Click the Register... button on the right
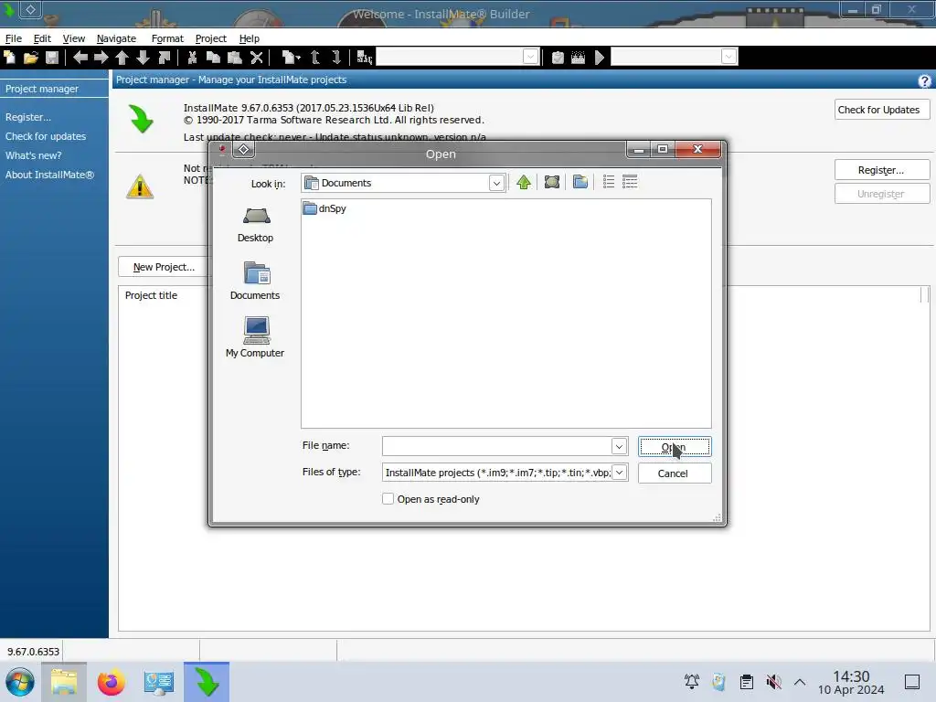Viewport: 936px width, 702px height. click(x=882, y=170)
